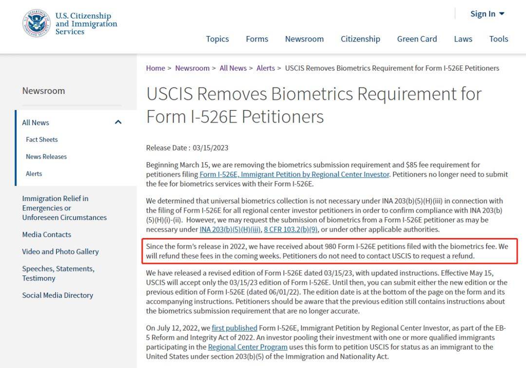Open the Green Card menu

[x=417, y=39]
